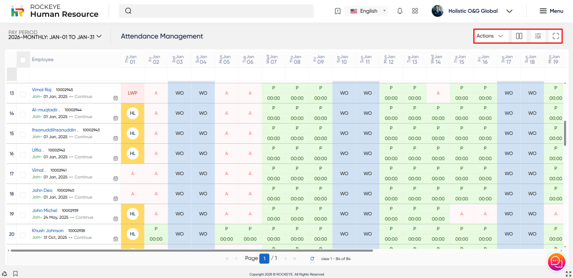Click the refresh icon beside pagination
The width and height of the screenshot is (573, 278).
click(312, 258)
